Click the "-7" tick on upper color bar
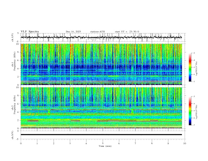The width and height of the screenshot is (208, 161). (x=194, y=82)
